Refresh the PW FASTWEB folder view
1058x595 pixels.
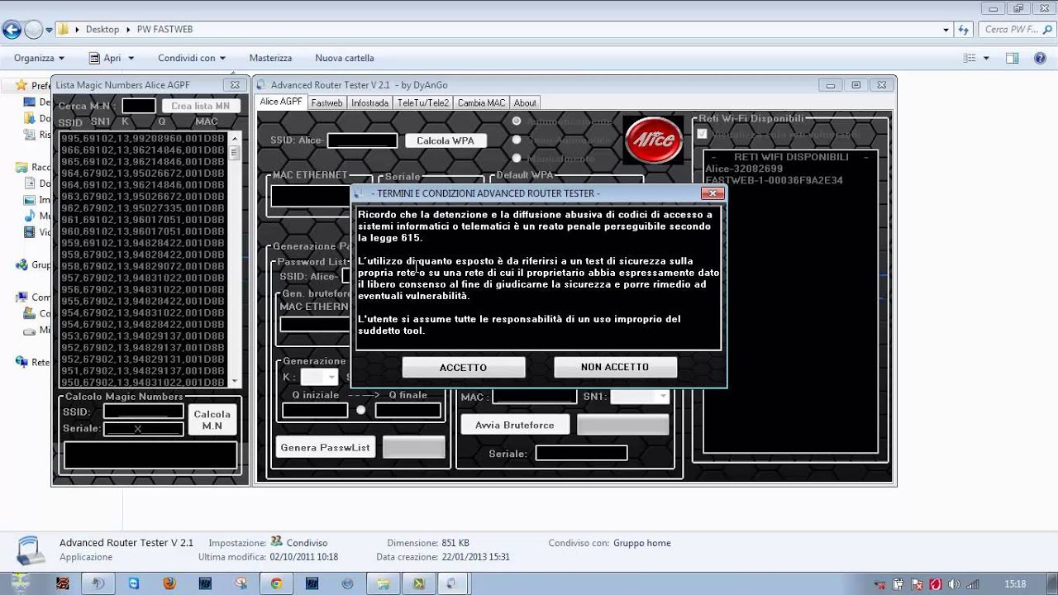click(963, 29)
